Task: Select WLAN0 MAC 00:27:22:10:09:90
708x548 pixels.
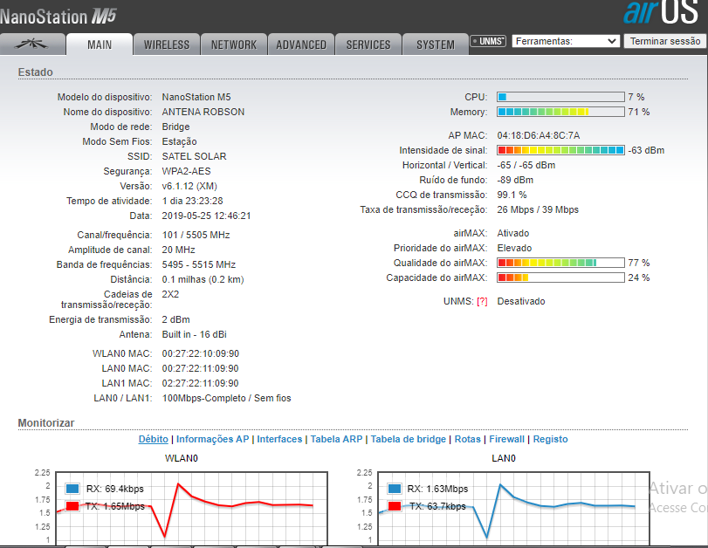Action: tap(201, 354)
